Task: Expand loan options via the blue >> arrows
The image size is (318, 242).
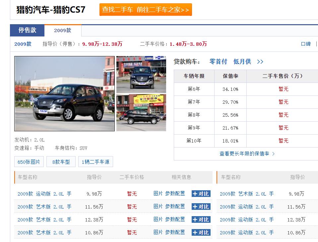Action: pos(261,61)
